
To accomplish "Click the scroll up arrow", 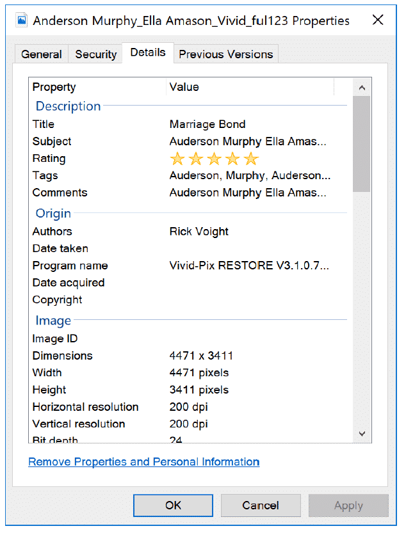I will pyautogui.click(x=362, y=88).
